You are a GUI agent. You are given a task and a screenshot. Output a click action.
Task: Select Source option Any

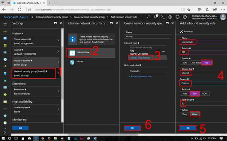(x=185, y=63)
